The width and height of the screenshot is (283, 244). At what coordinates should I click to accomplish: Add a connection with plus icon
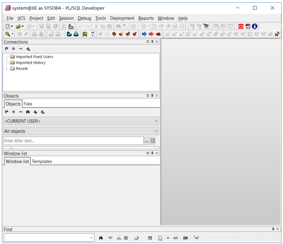(x=13, y=48)
